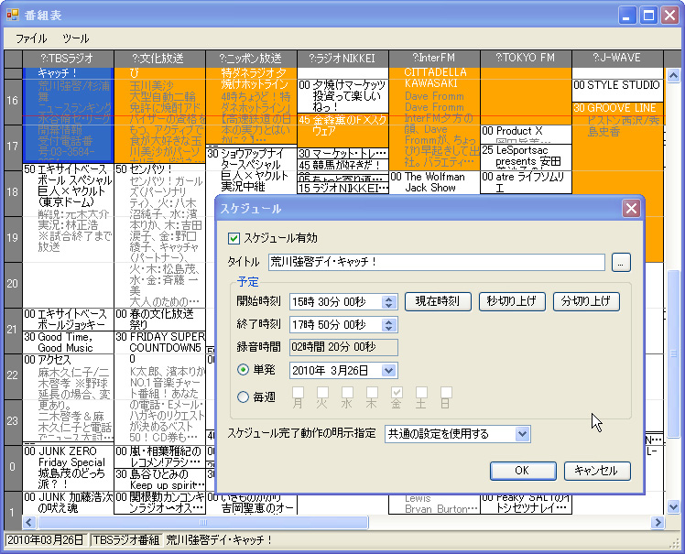
Task: Select the 00 夕焼けマーケッツ program
Action: pos(342,96)
